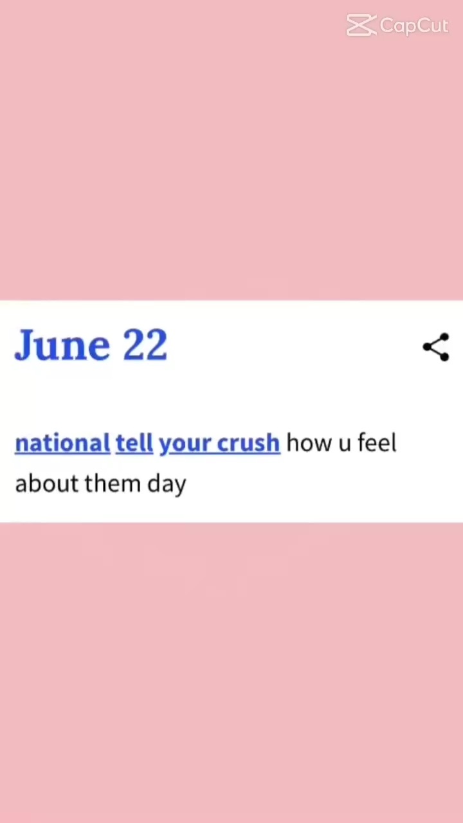
Task: Click the word 'feel' in the definition
Action: point(377,443)
